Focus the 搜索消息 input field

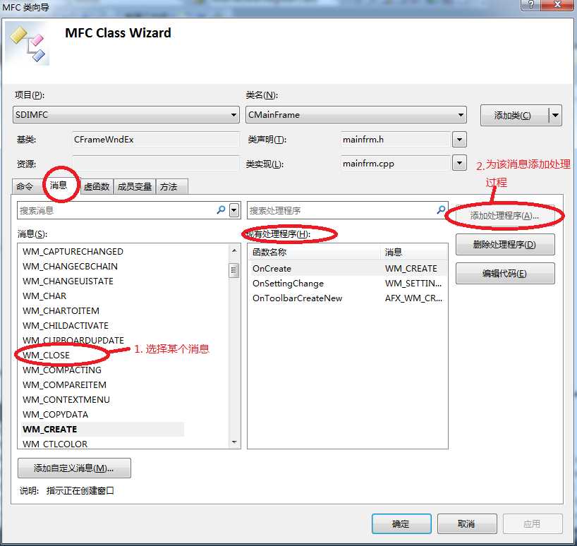click(116, 210)
